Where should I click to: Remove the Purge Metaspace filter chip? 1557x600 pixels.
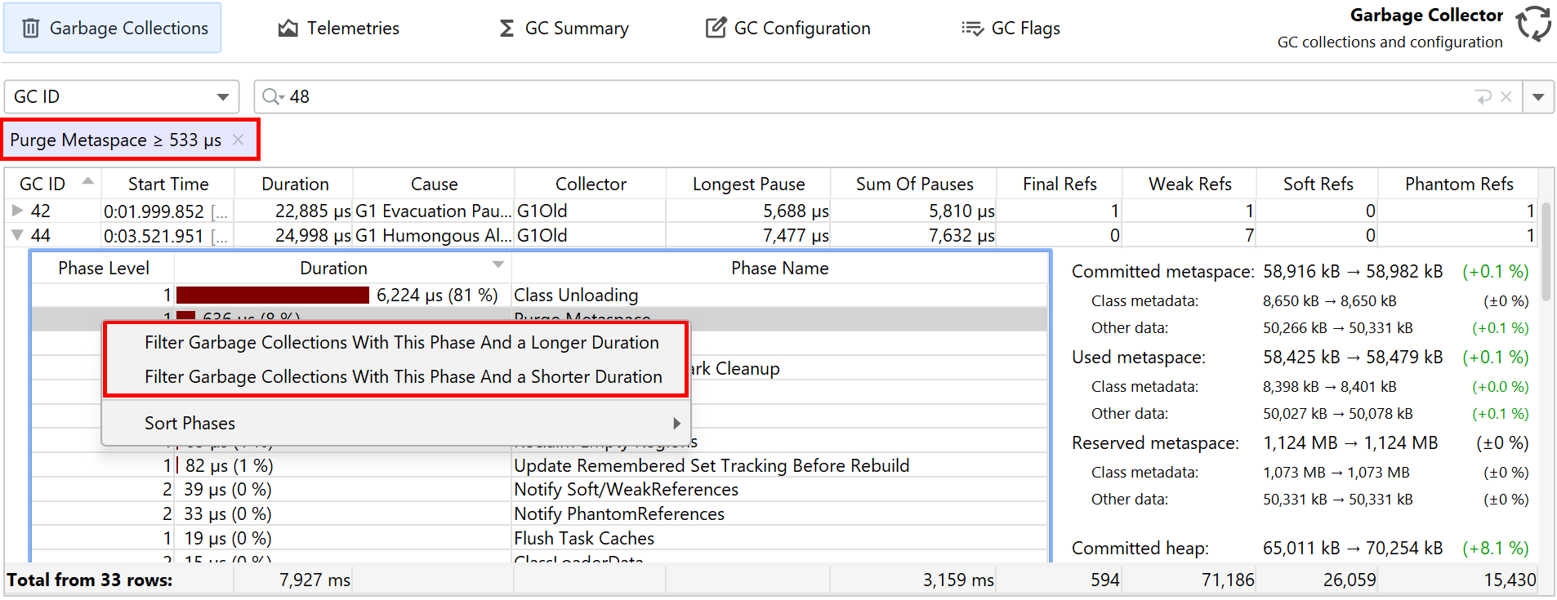click(239, 140)
